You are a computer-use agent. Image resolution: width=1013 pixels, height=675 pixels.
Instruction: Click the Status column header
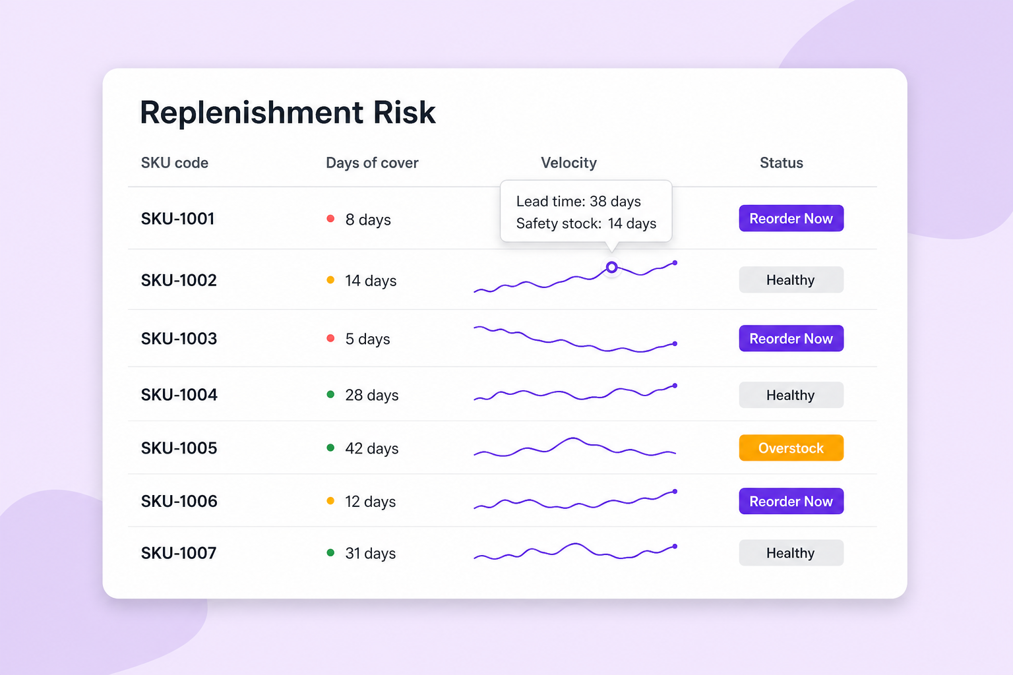click(782, 163)
